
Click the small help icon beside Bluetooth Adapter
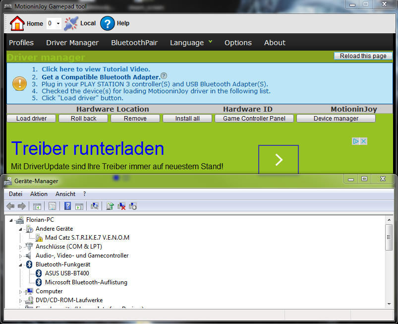coord(164,75)
